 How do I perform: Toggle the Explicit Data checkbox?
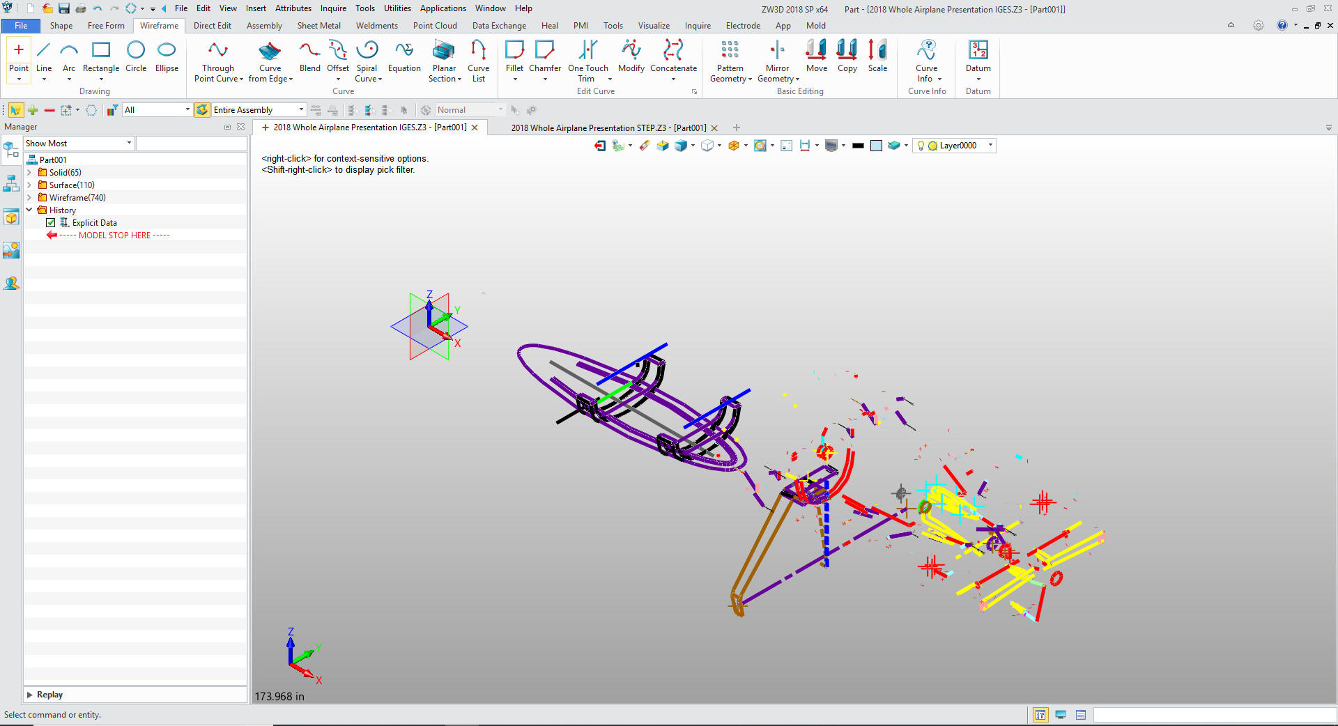pyautogui.click(x=51, y=223)
